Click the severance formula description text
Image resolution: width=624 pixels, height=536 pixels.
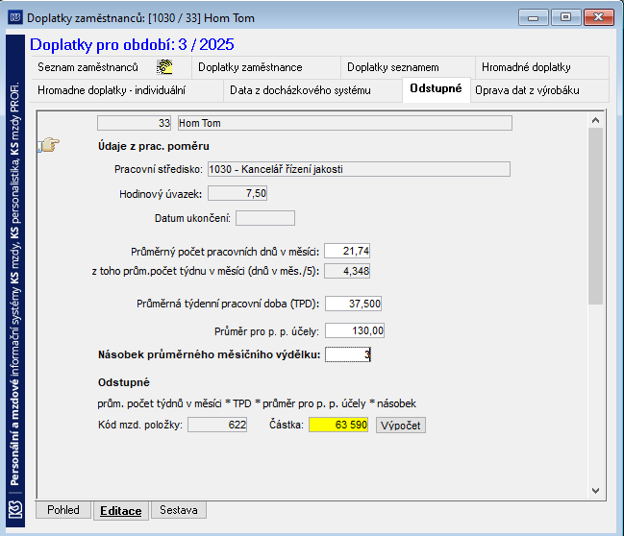[257, 403]
